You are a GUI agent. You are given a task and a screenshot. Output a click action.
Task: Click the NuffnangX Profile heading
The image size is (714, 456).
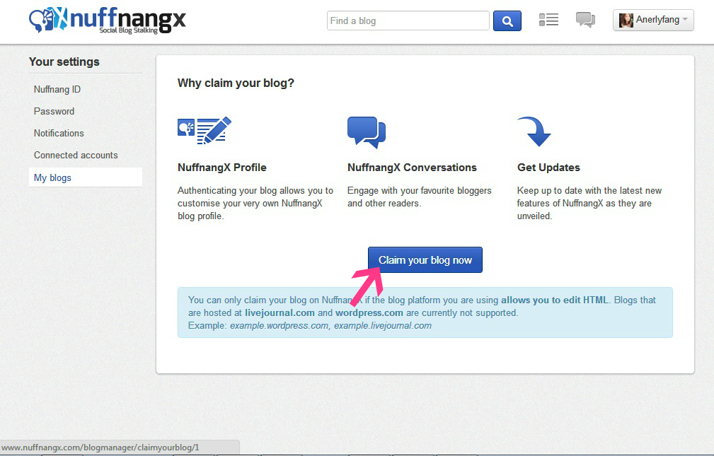click(x=221, y=168)
